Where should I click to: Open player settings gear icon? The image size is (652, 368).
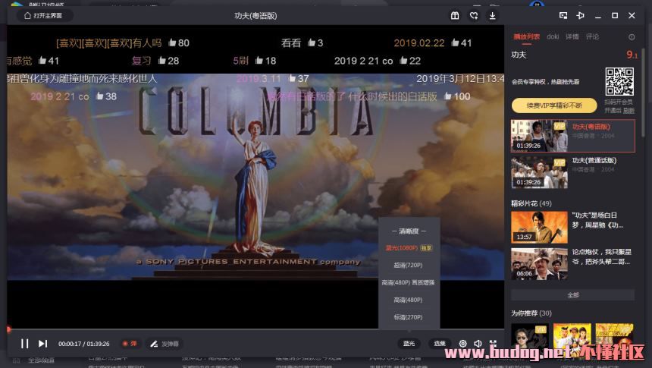[x=462, y=344]
